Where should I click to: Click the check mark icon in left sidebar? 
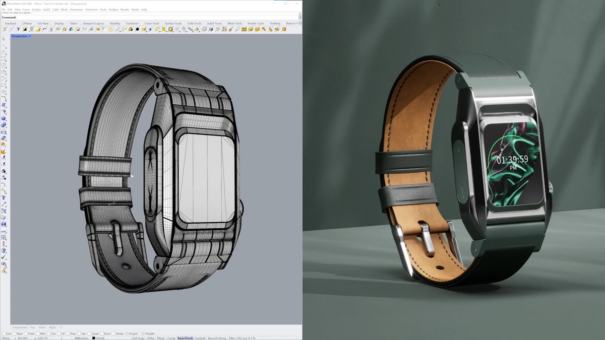[x=4, y=257]
